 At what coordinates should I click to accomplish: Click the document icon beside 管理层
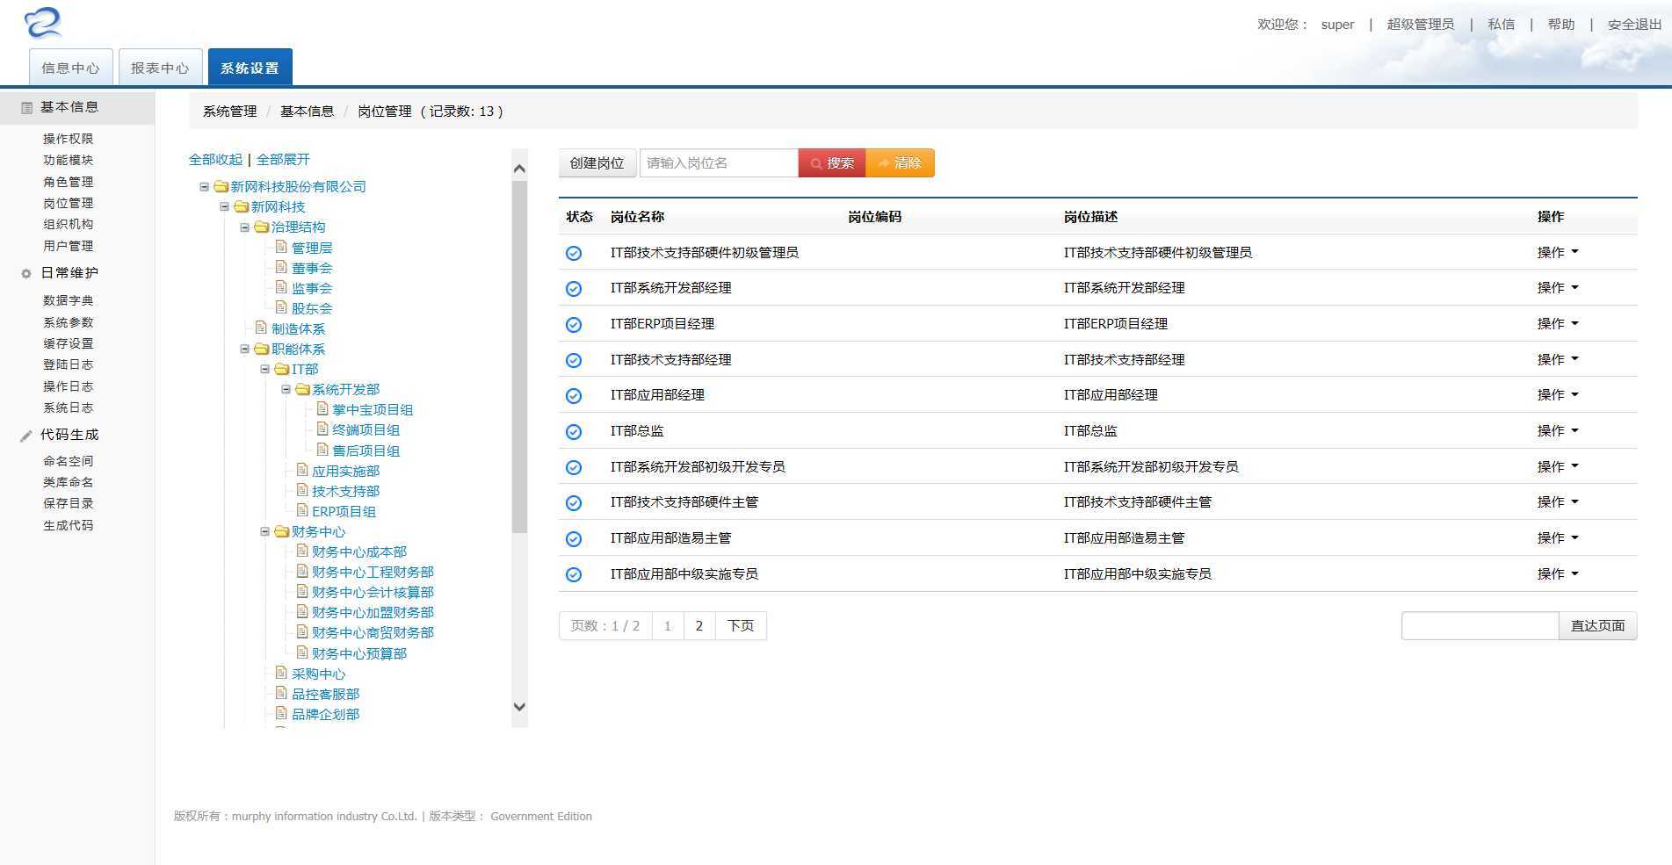tap(282, 247)
